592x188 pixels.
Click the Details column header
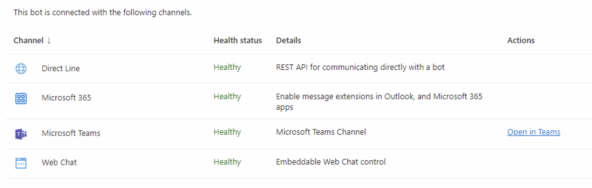pos(288,41)
